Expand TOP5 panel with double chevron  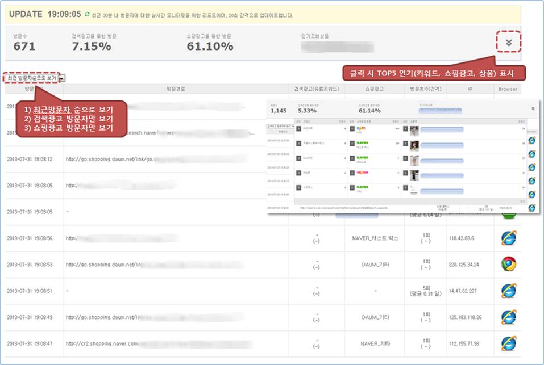pyautogui.click(x=509, y=42)
